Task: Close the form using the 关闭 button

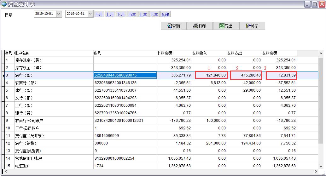Action: (x=252, y=26)
